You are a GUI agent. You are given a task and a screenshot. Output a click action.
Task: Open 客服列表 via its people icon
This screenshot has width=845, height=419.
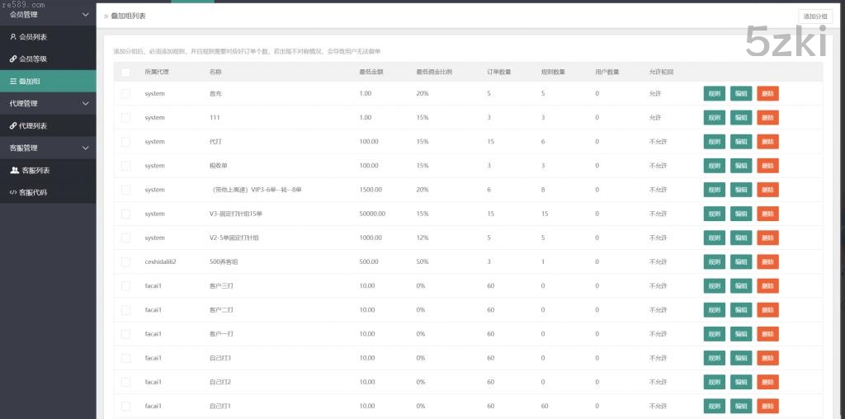point(14,171)
